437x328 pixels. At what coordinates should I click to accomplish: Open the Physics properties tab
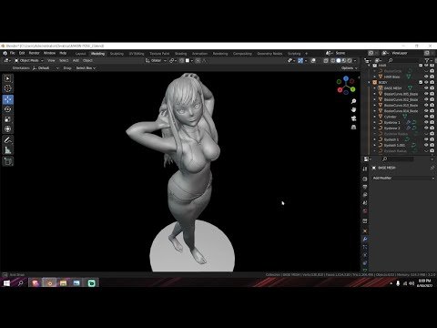(x=365, y=255)
